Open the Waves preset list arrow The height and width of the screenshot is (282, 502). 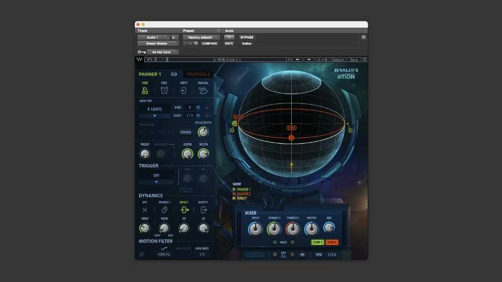[x=288, y=60]
